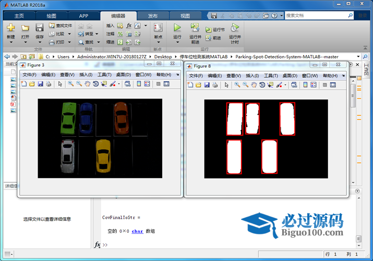Toggle the edit plot arrow in Figure 3

pyautogui.click(x=60, y=84)
